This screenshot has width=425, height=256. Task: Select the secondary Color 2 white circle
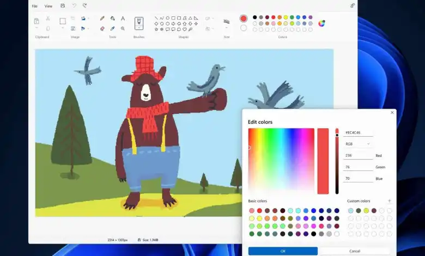coord(244,28)
